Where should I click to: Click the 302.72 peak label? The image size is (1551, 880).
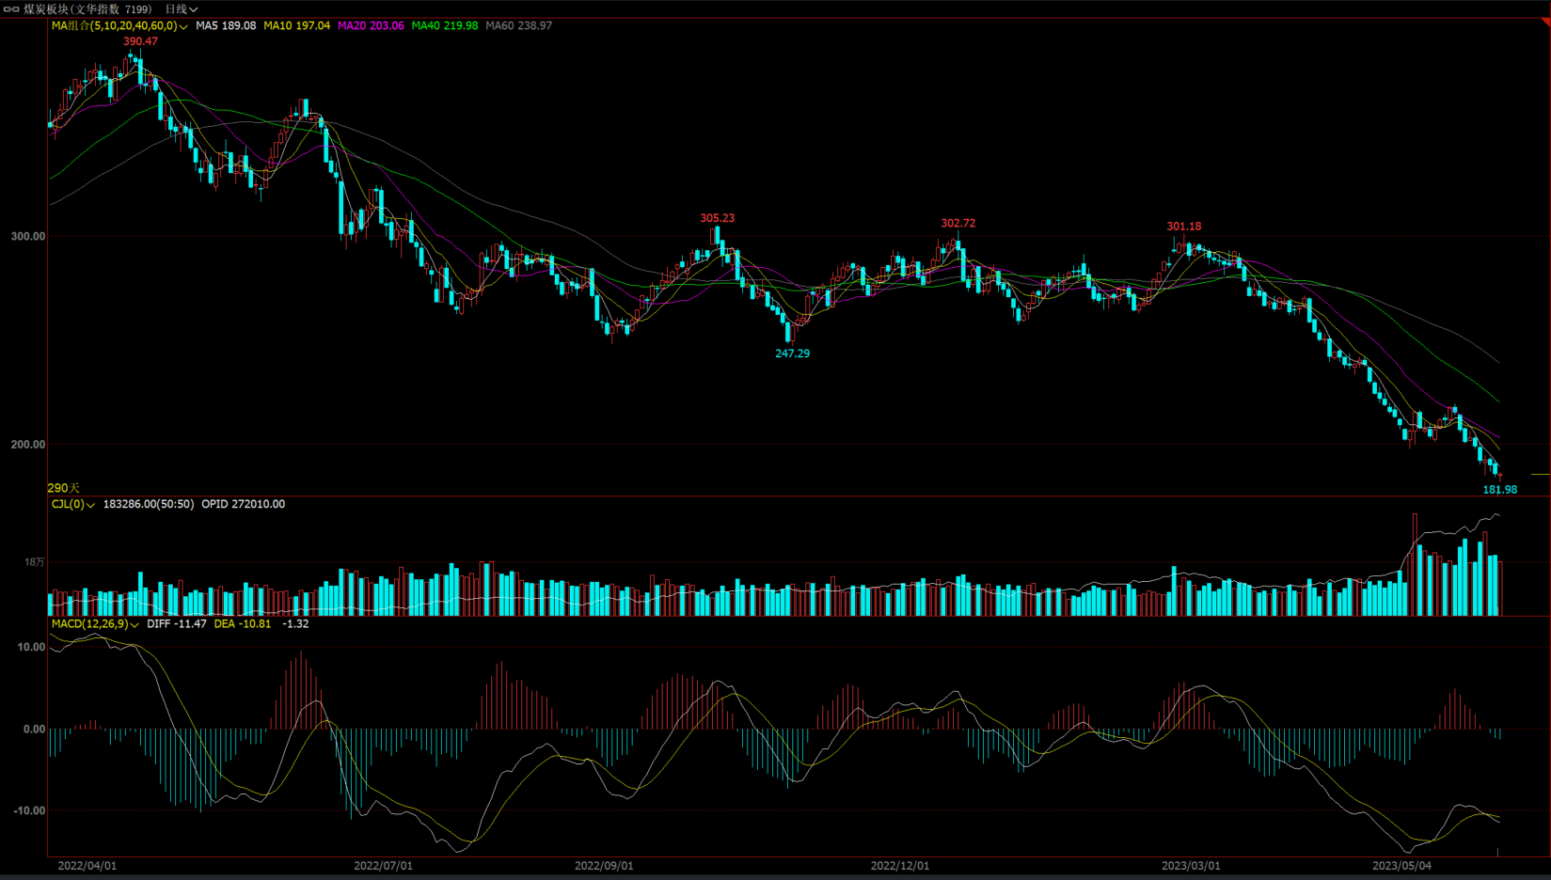point(958,223)
